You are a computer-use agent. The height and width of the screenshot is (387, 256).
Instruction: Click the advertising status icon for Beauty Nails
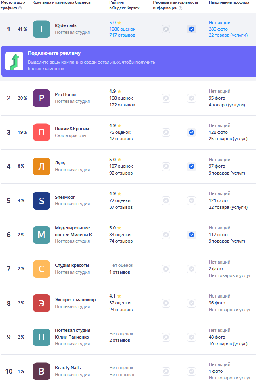166,371
